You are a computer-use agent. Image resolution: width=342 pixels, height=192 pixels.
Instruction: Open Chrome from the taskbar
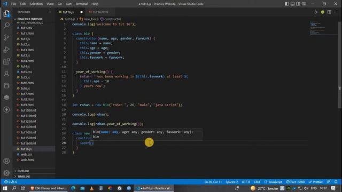[110, 188]
